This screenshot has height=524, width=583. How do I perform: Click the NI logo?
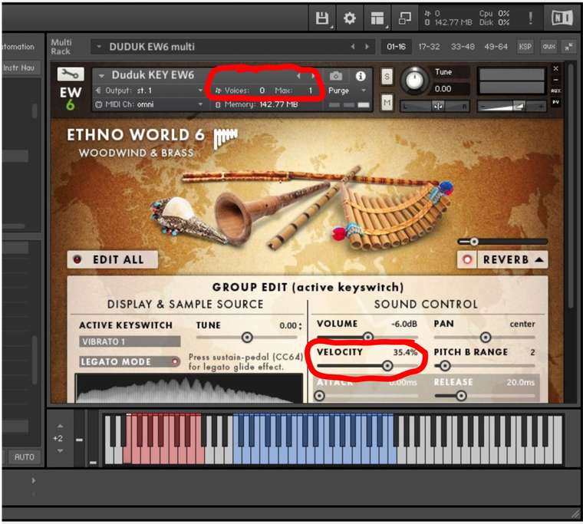coord(562,18)
